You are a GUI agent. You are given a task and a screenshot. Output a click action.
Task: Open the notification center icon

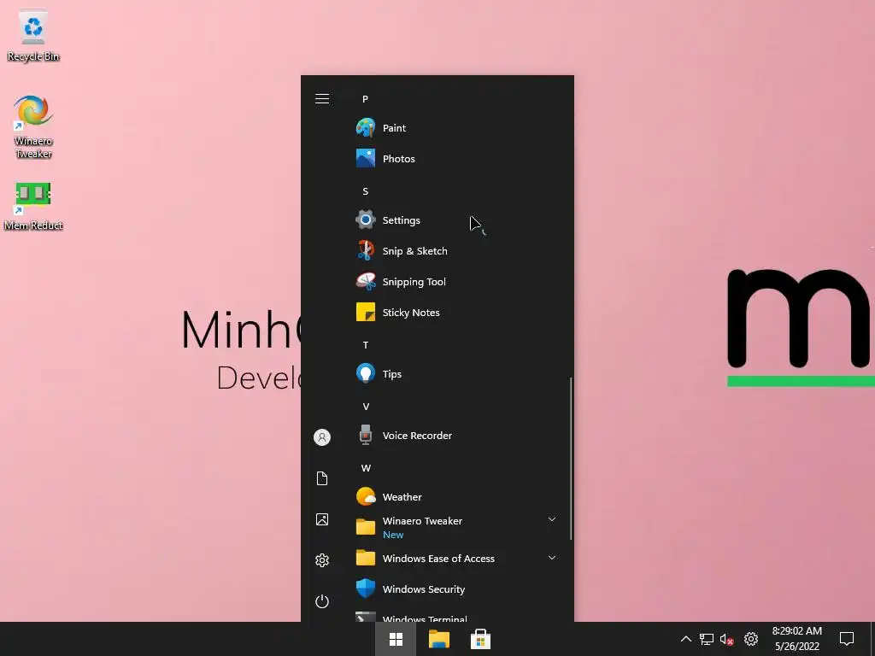(x=847, y=639)
